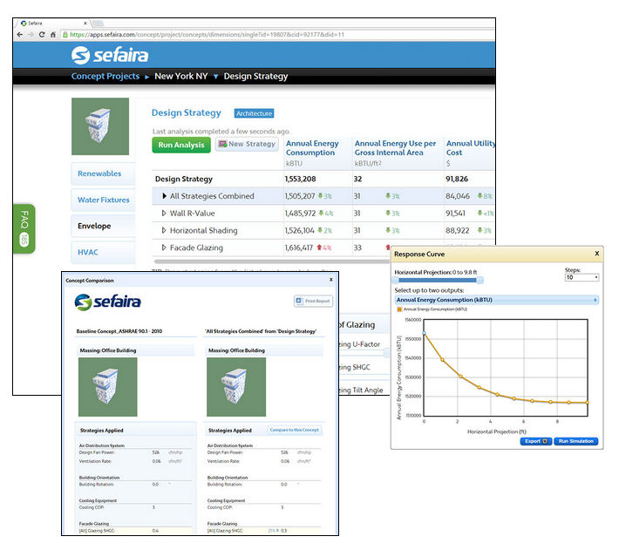
Task: Close the Response Curve dialog
Action: point(596,254)
